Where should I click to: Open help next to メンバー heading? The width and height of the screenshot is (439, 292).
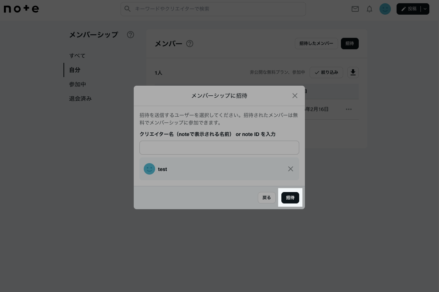[190, 44]
